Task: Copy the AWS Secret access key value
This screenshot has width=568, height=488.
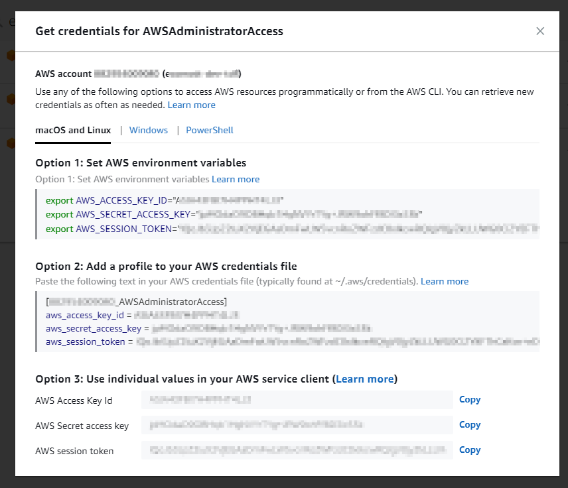Action: (470, 424)
